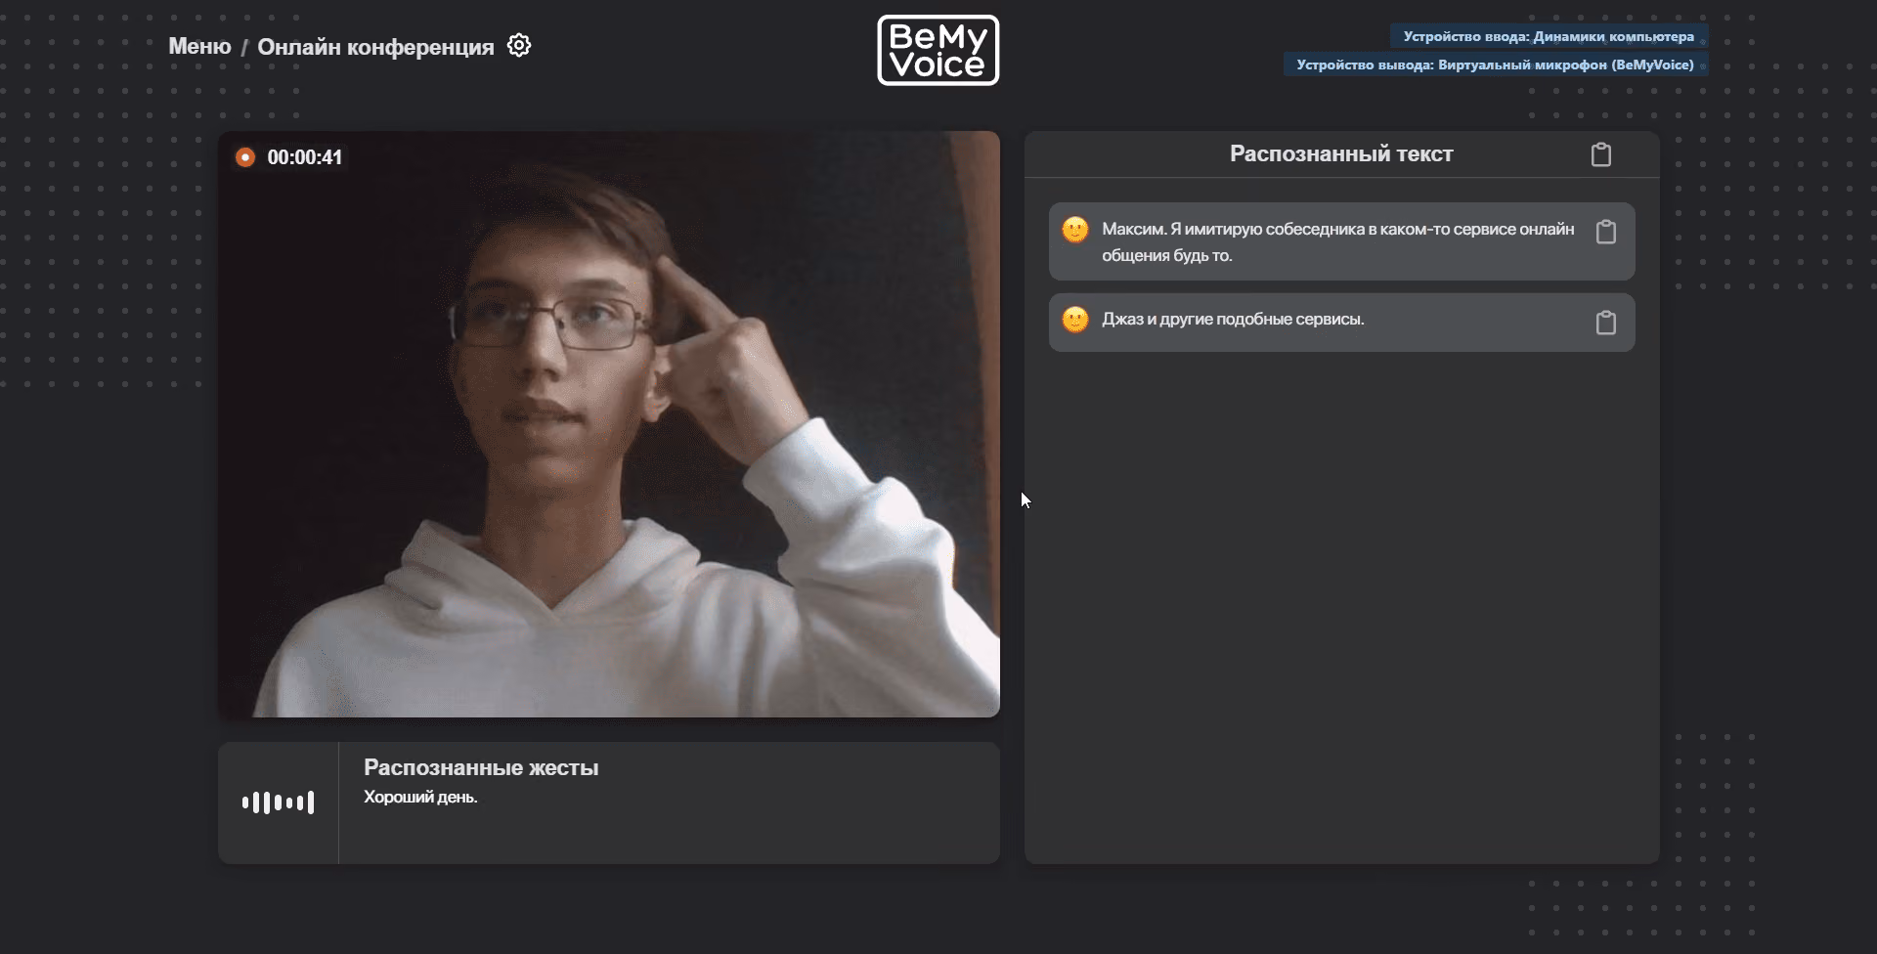Click the "Устройство вывода" output device label
Viewport: 1877px width, 954px height.
point(1496,65)
